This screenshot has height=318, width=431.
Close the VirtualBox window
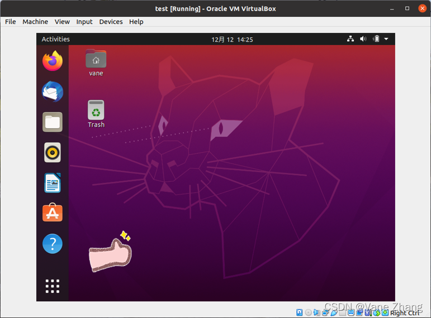422,8
